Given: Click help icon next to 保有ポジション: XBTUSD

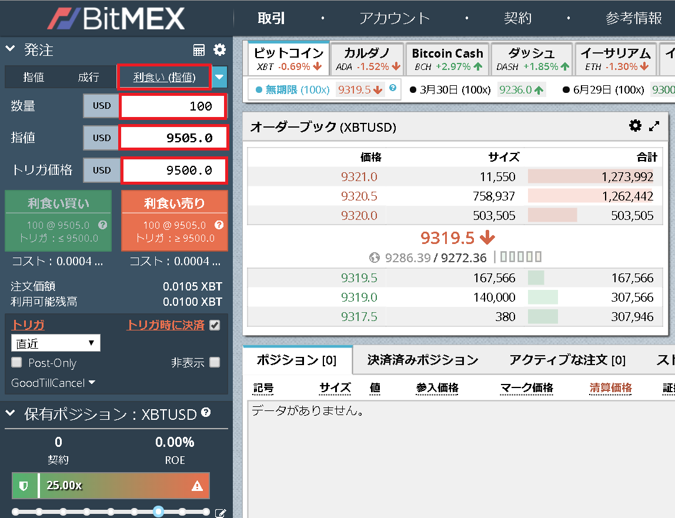Looking at the screenshot, I should coord(206,412).
